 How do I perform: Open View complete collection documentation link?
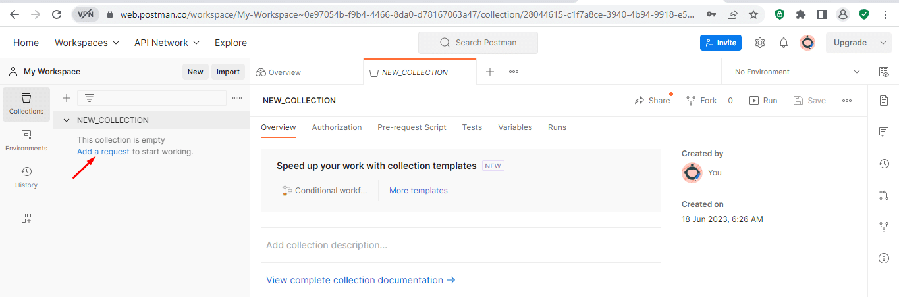tap(361, 280)
